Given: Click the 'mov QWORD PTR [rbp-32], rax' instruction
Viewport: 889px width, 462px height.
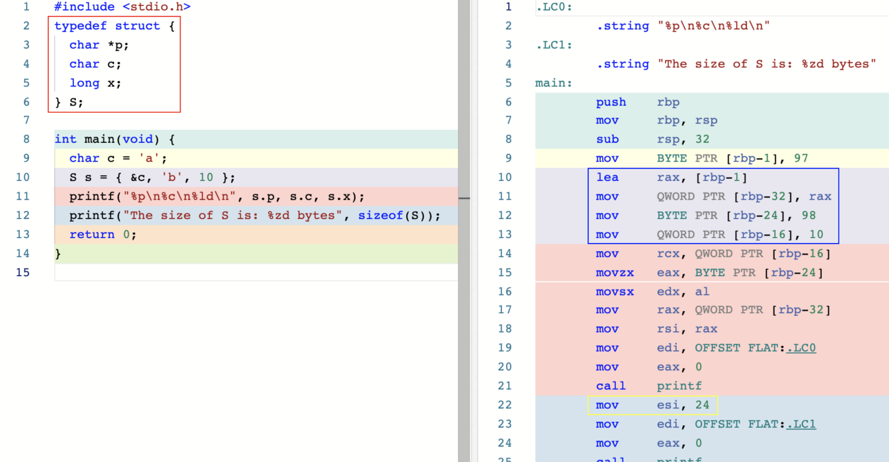Looking at the screenshot, I should click(x=714, y=197).
